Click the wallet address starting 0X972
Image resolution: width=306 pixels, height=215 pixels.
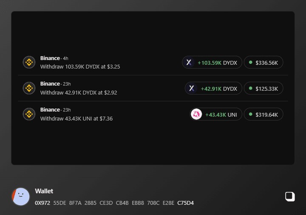114,203
